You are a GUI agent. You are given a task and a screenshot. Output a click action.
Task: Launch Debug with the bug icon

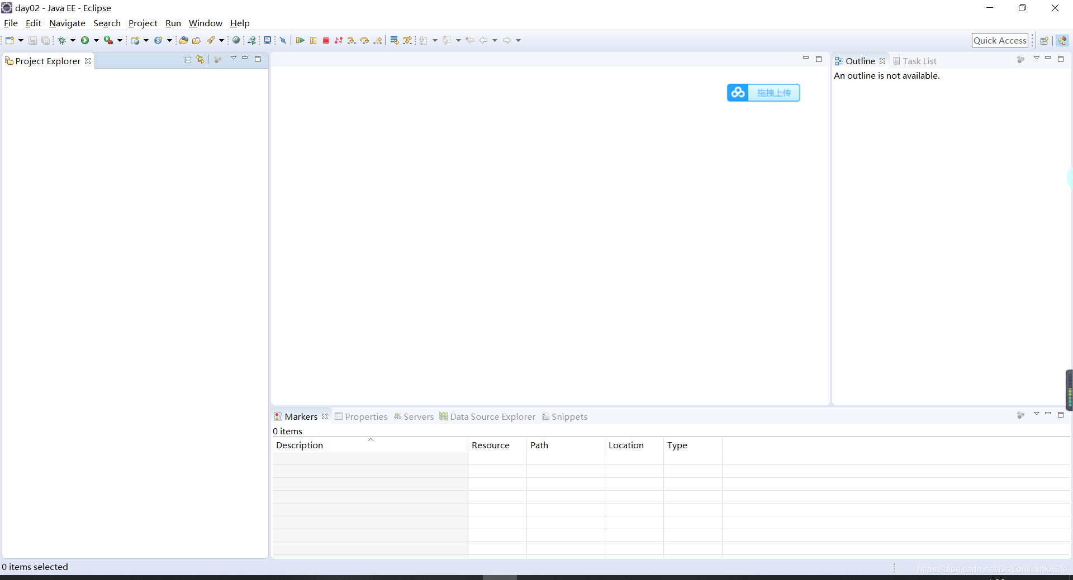(x=62, y=40)
